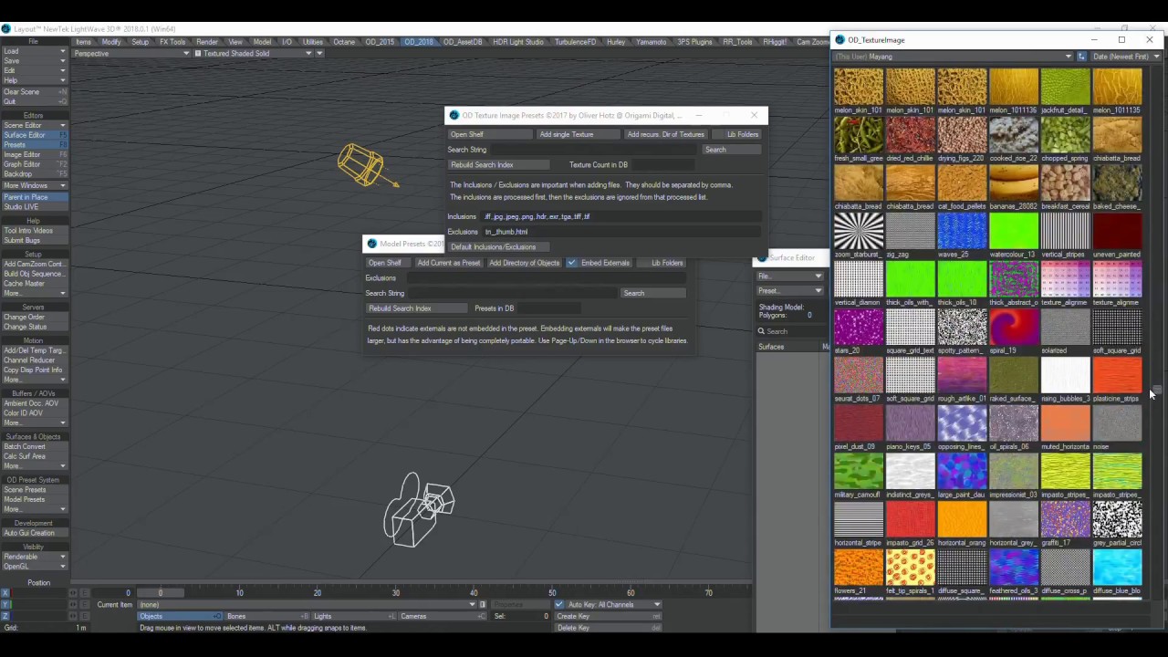Click the Y channel position button

tap(5, 605)
